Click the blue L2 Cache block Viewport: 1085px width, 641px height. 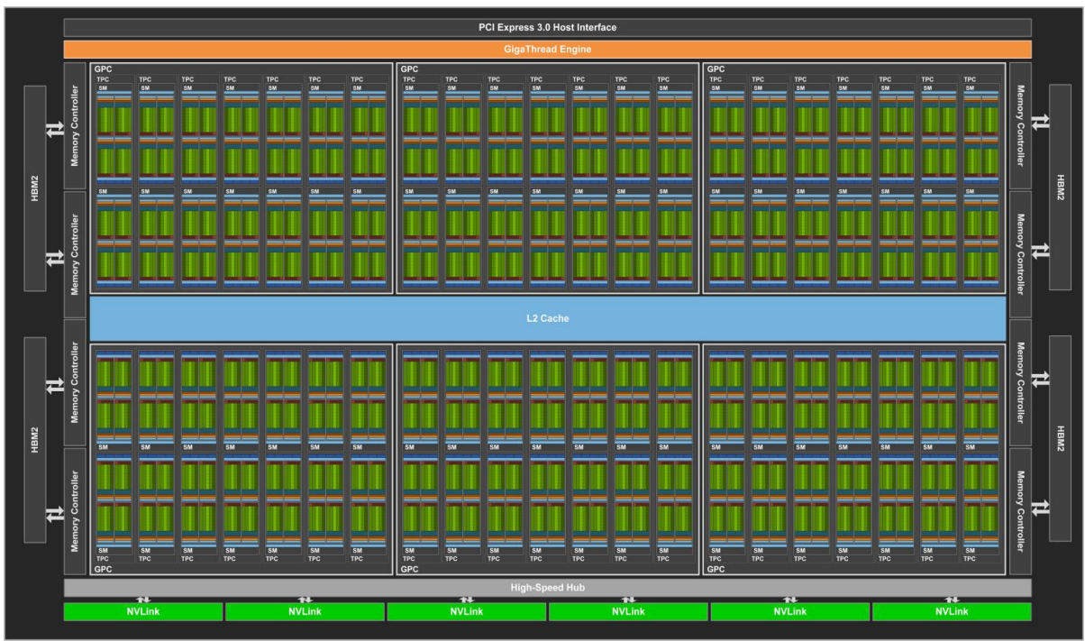pos(547,318)
